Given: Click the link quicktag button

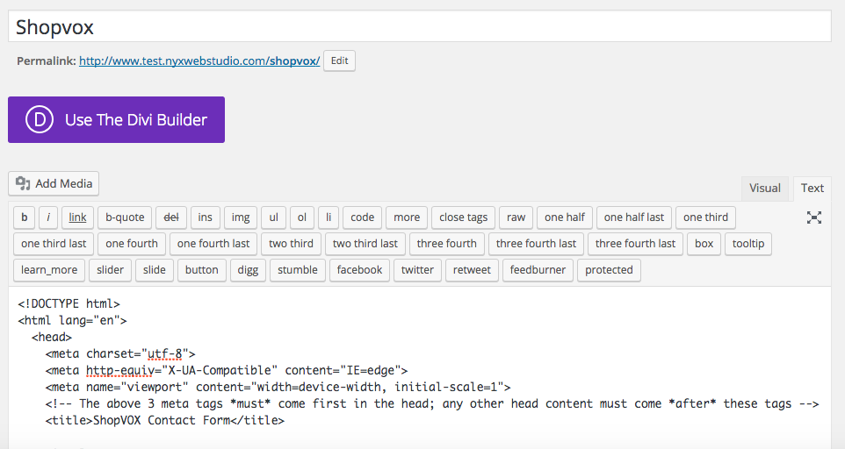Looking at the screenshot, I should coord(77,217).
